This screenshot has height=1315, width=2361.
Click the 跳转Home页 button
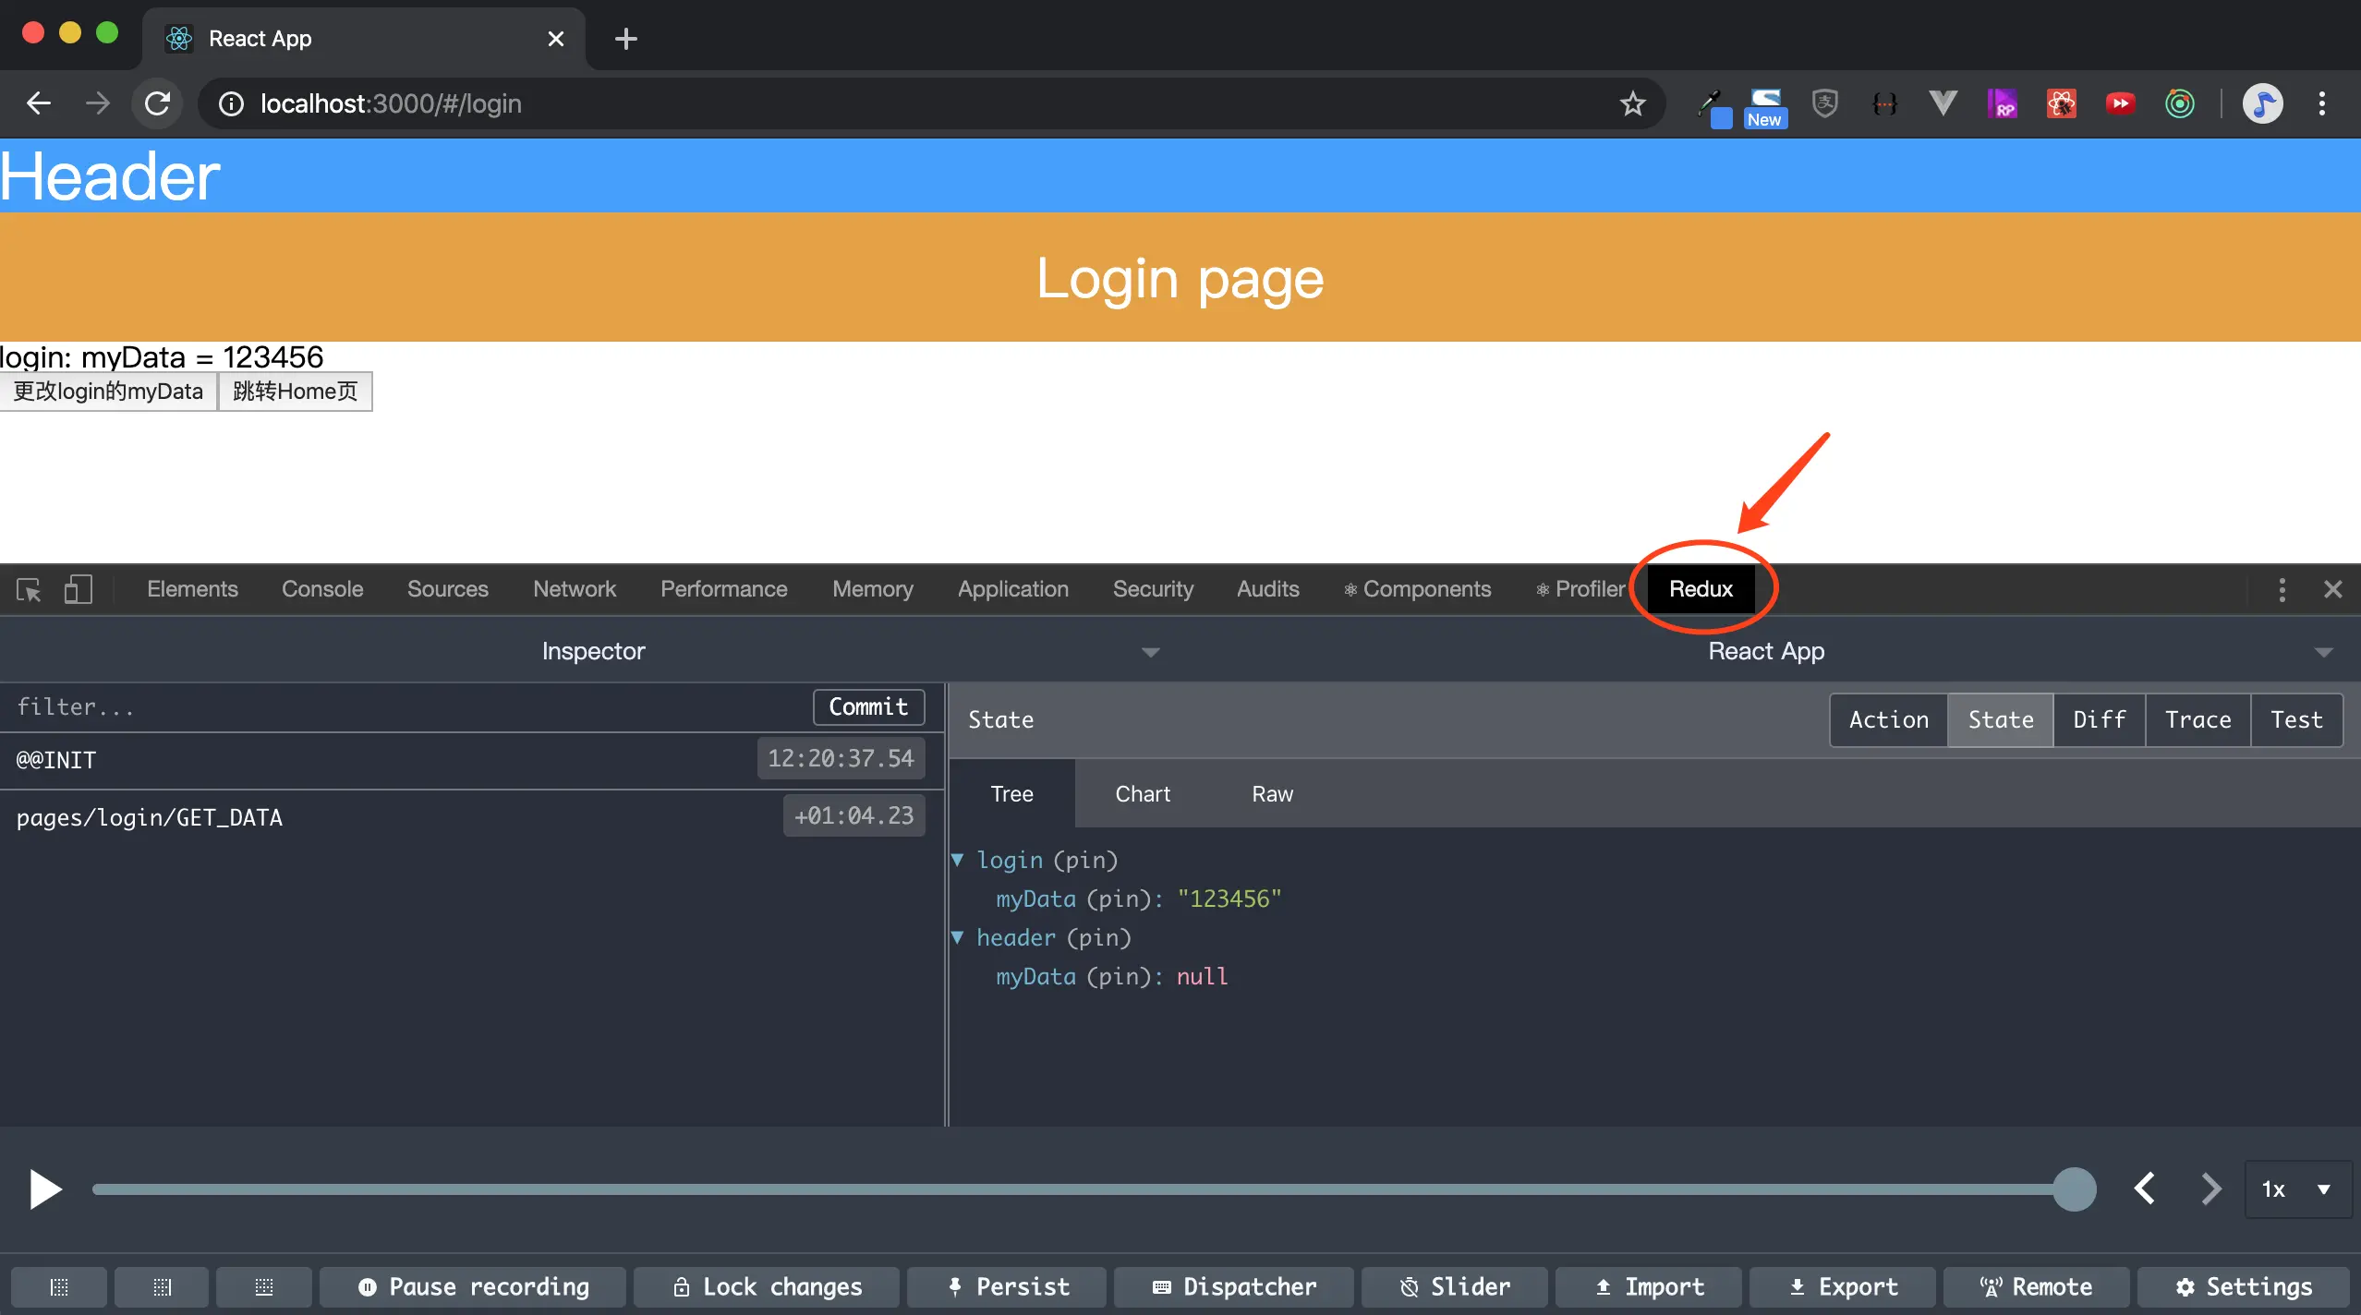click(x=295, y=392)
